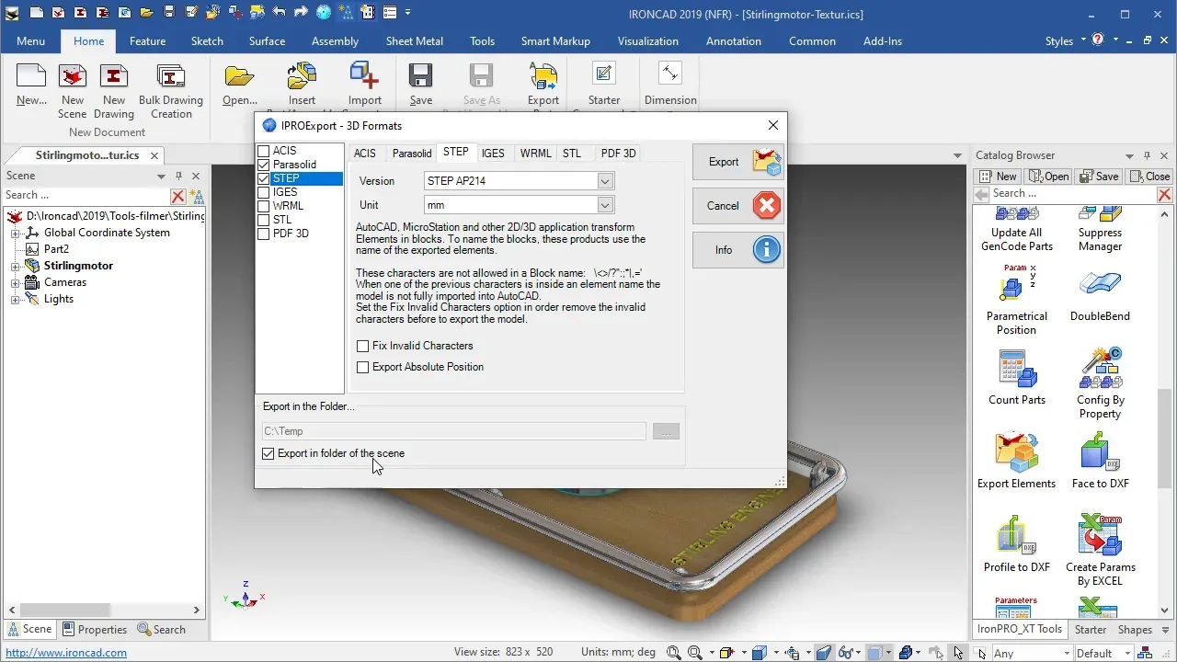Open the Dimension tool in ribbon
The width and height of the screenshot is (1177, 662).
[670, 85]
